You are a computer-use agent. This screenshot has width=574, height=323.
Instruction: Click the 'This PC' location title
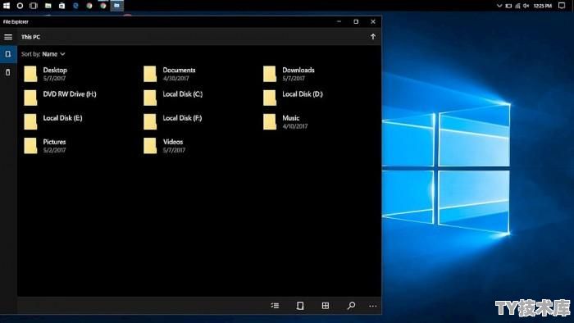tap(31, 37)
